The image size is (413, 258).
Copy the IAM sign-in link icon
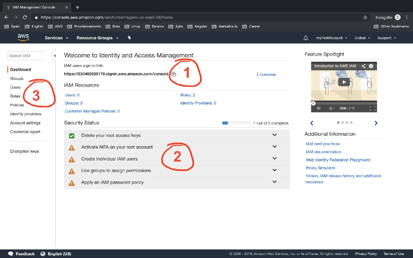coord(173,74)
